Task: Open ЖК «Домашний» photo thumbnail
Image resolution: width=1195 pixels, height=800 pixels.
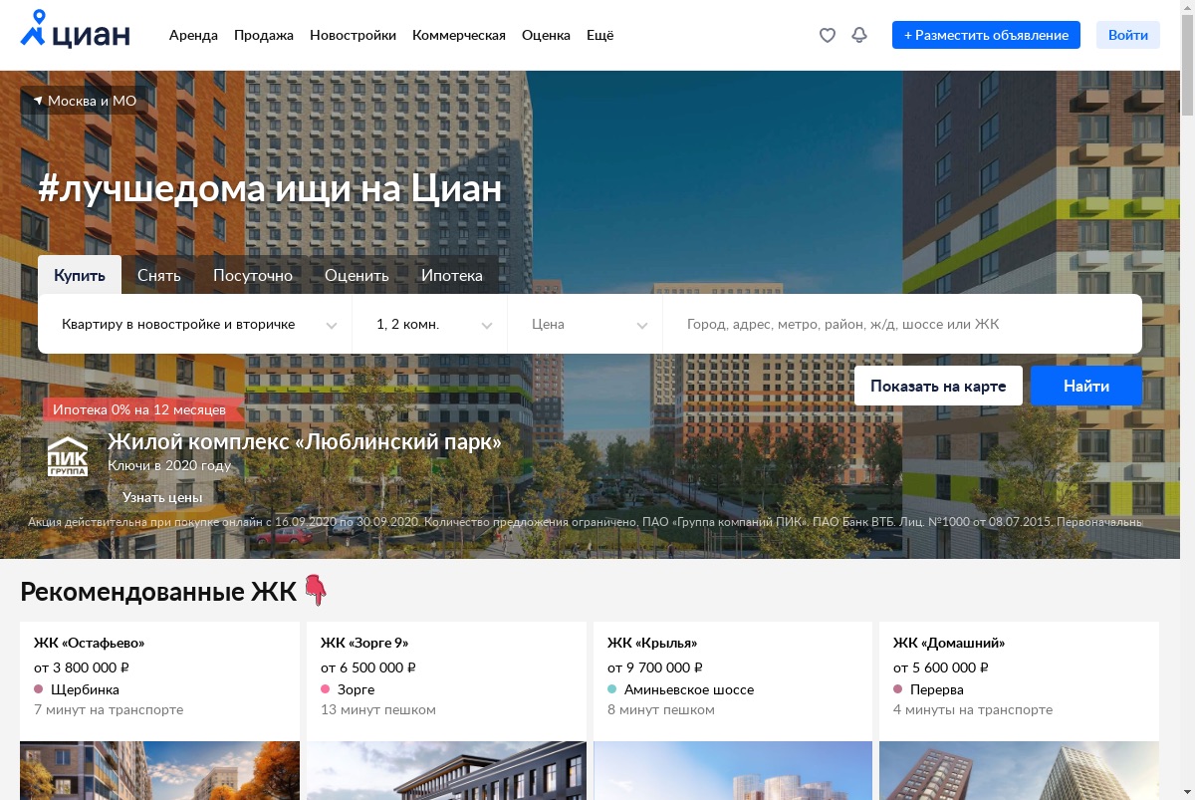Action: (x=1019, y=770)
